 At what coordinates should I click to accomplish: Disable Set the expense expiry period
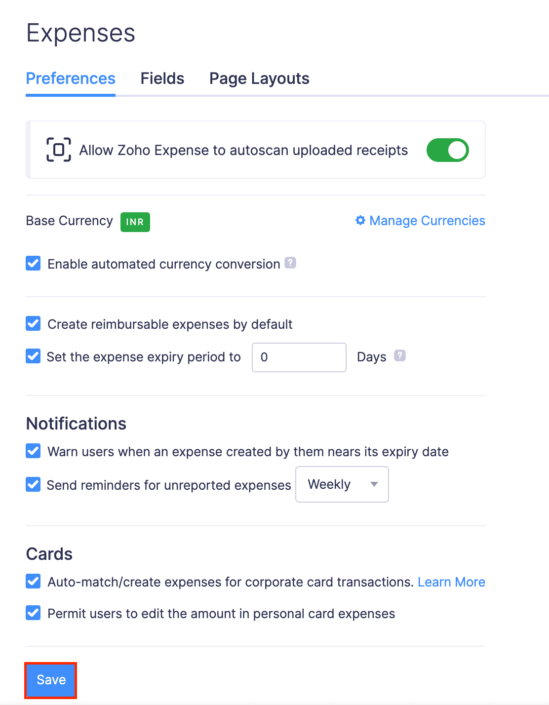pyautogui.click(x=33, y=356)
